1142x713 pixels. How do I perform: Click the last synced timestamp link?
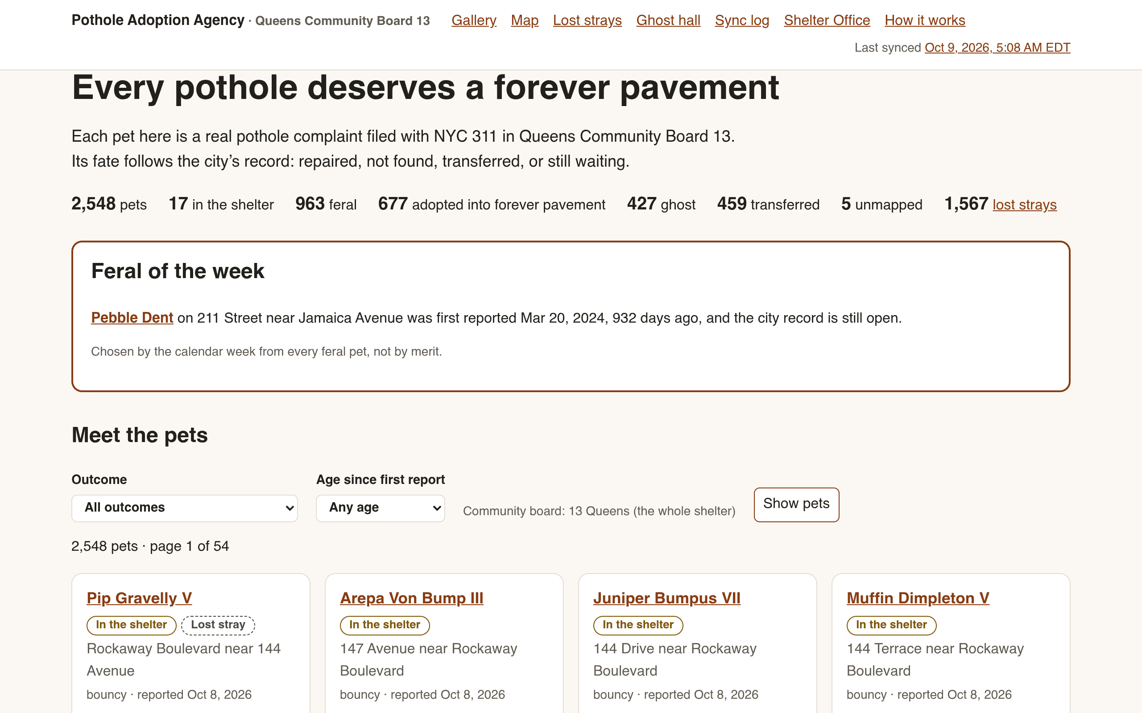tap(997, 48)
